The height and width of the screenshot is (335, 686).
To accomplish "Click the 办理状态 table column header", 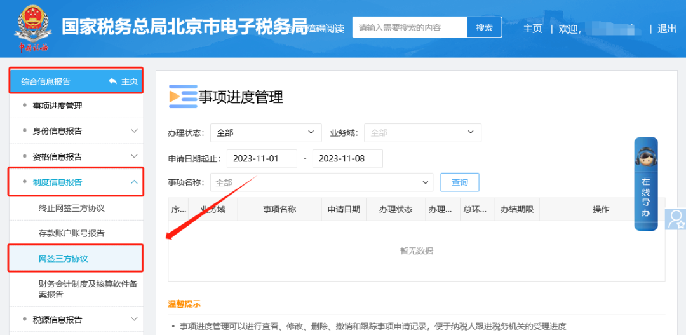I will 396,209.
